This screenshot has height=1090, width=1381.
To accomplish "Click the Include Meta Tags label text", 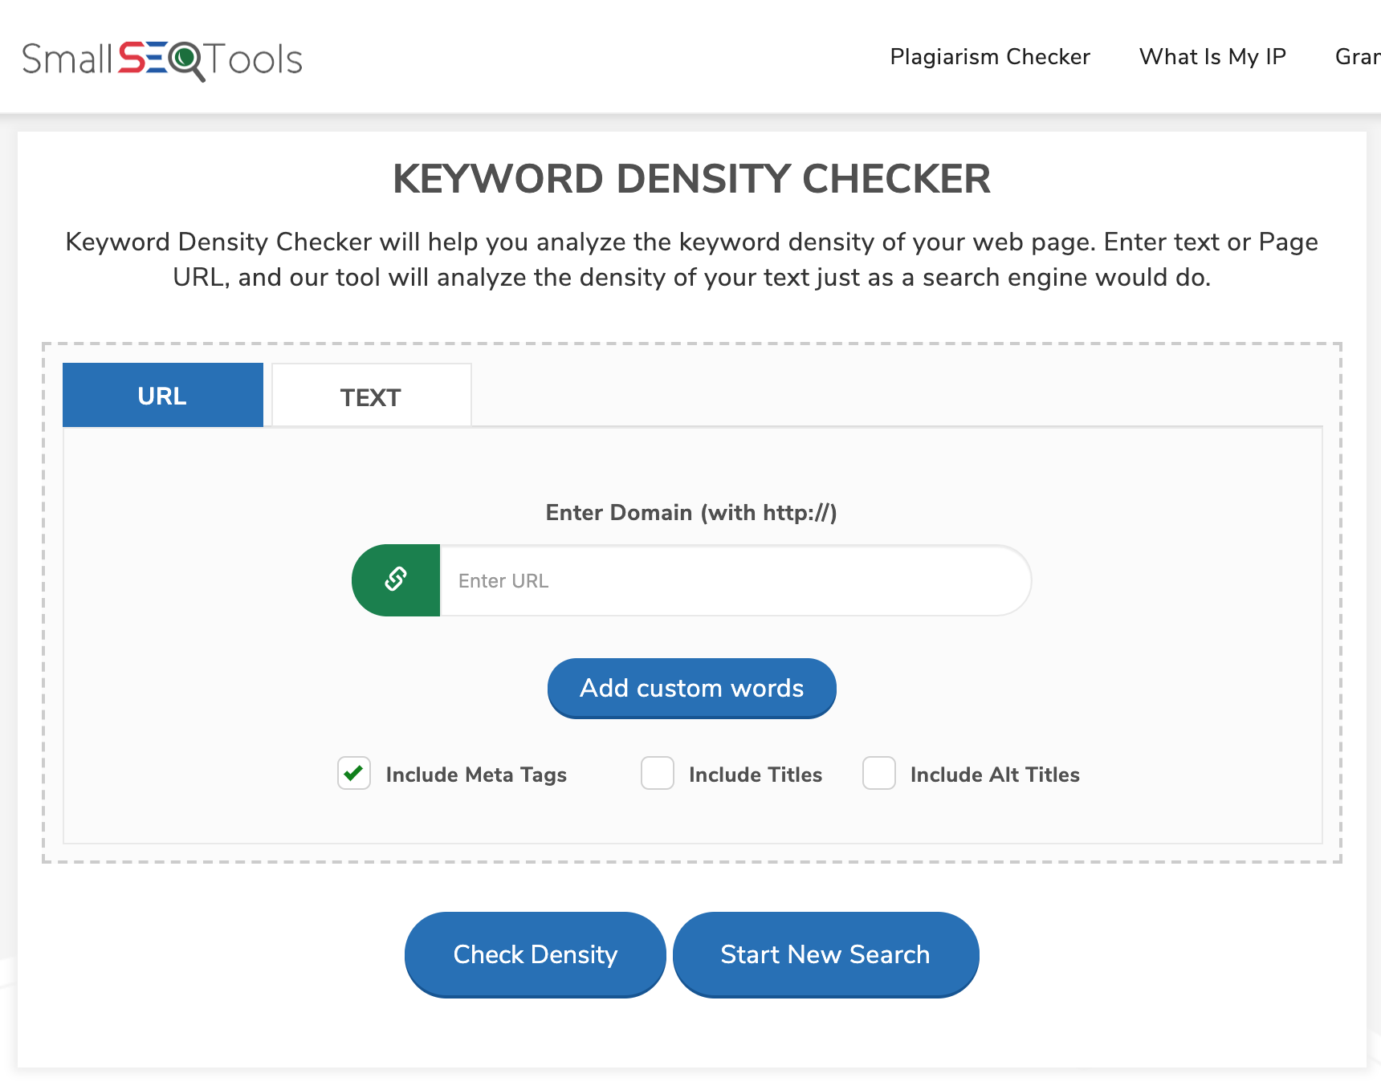I will click(476, 775).
